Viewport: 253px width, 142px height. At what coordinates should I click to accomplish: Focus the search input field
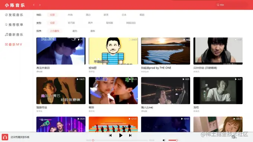[231, 5]
